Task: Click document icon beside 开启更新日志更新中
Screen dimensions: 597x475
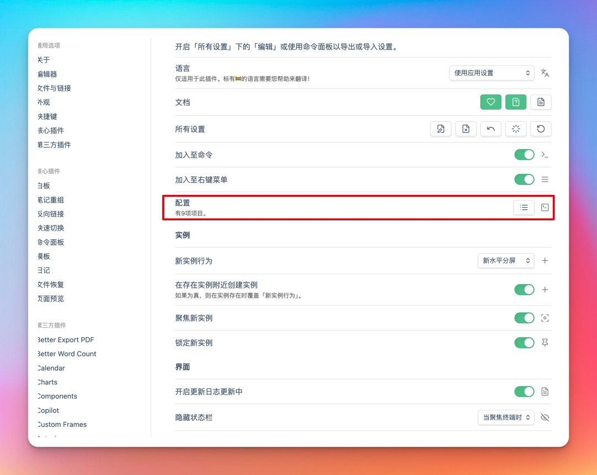Action: pos(545,391)
